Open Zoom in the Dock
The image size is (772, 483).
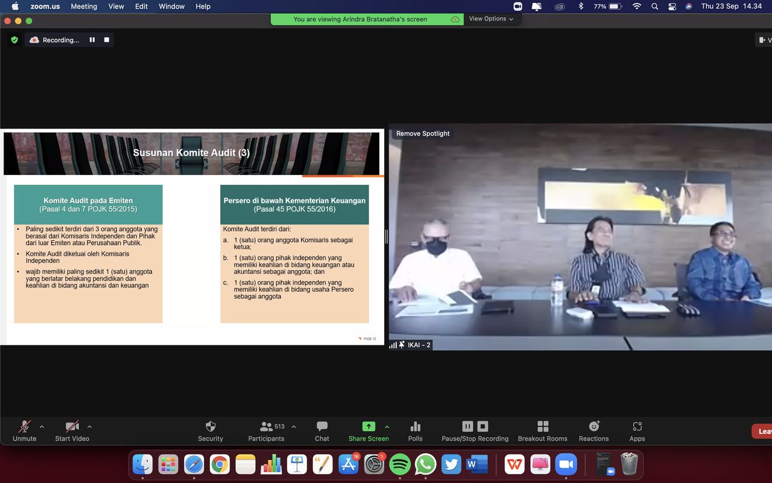pos(566,464)
